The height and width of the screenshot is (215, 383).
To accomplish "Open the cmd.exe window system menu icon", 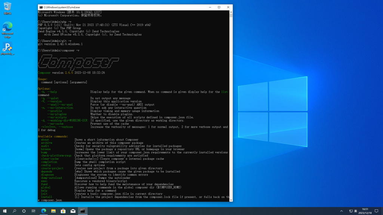I will click(41, 7).
